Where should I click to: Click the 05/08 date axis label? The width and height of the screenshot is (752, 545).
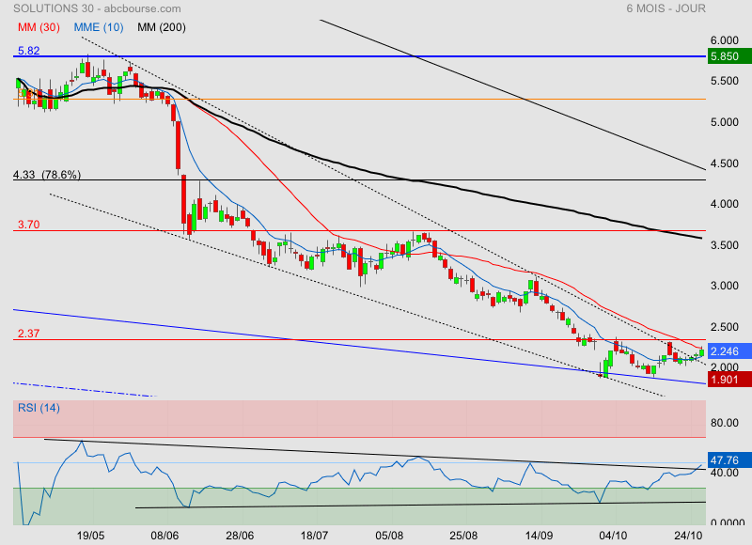click(x=389, y=535)
